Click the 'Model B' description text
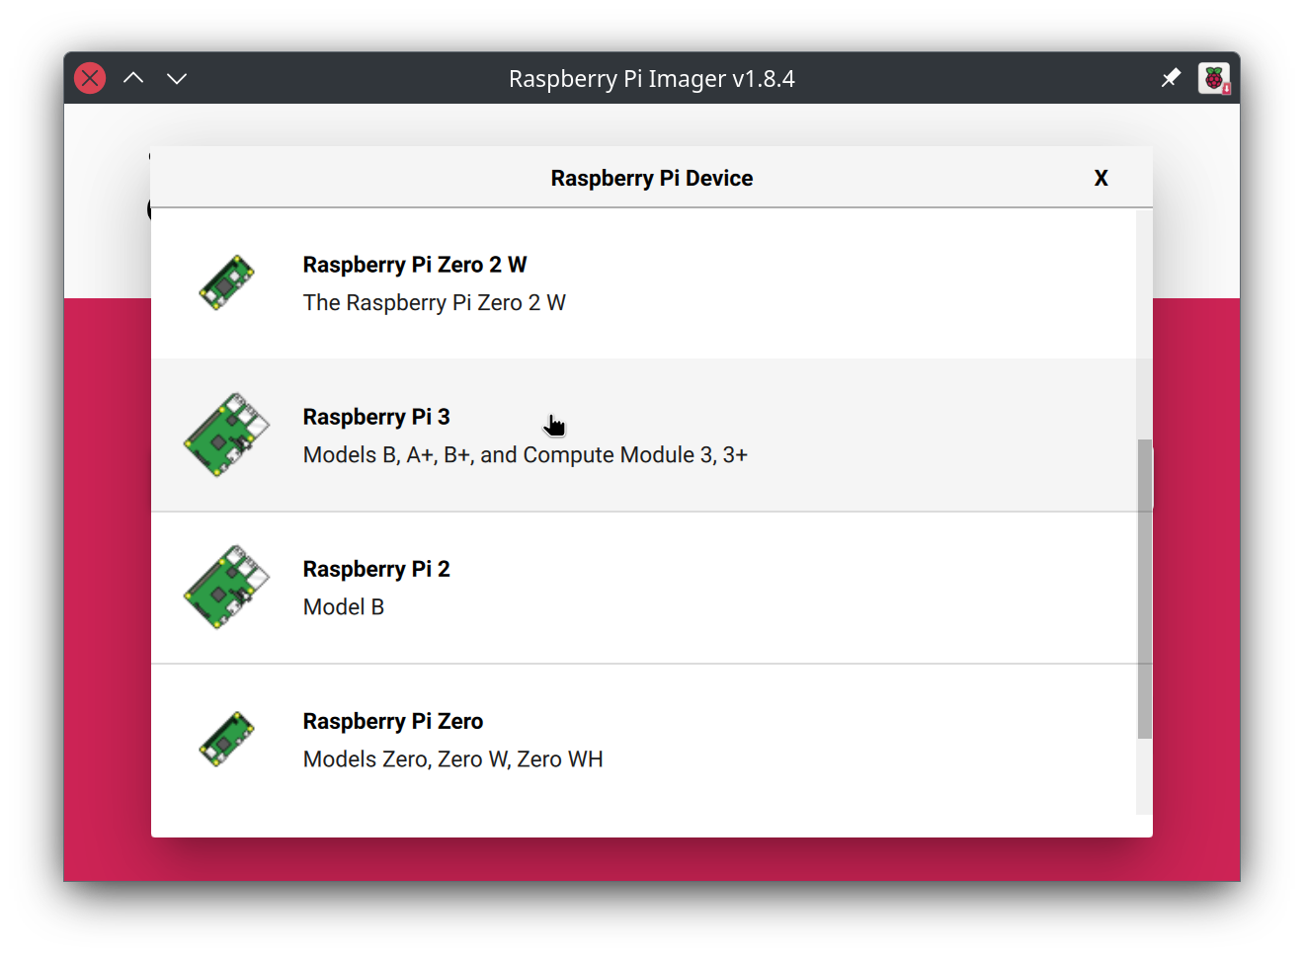 pos(344,607)
